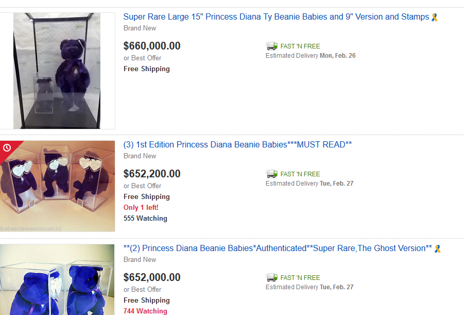Click the "555 Watching" count
The width and height of the screenshot is (470, 315).
coord(145,218)
